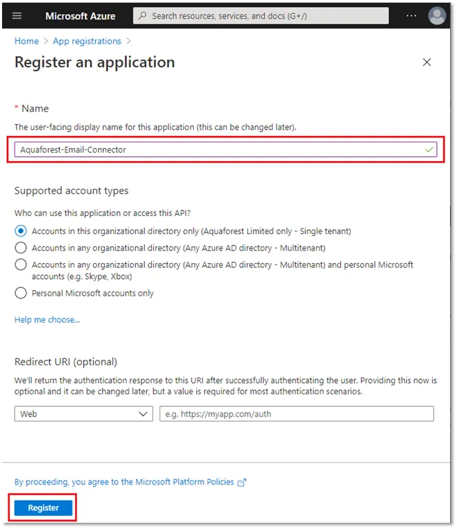The image size is (457, 529).
Task: Select single tenant organizational directory only
Action: click(x=21, y=231)
